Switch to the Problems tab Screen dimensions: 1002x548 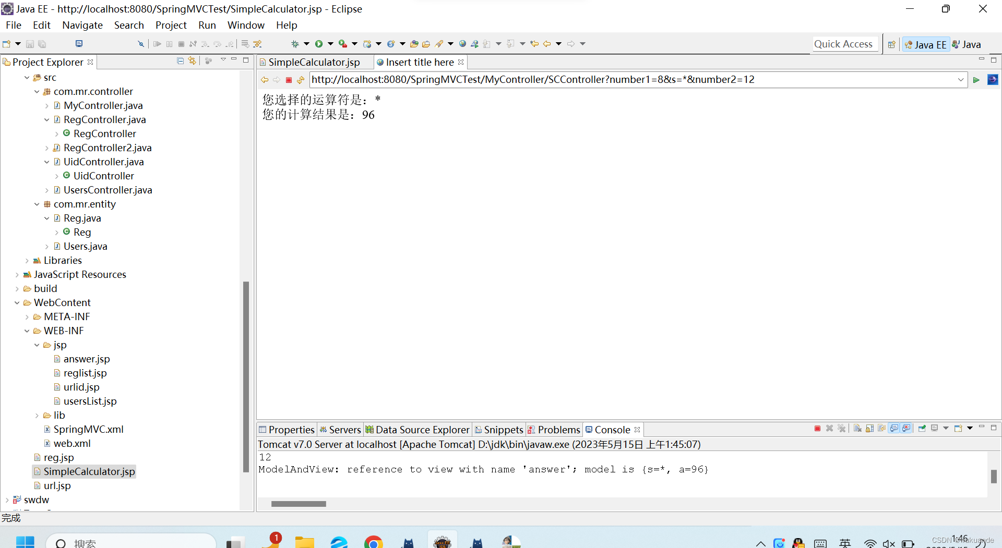pyautogui.click(x=554, y=430)
